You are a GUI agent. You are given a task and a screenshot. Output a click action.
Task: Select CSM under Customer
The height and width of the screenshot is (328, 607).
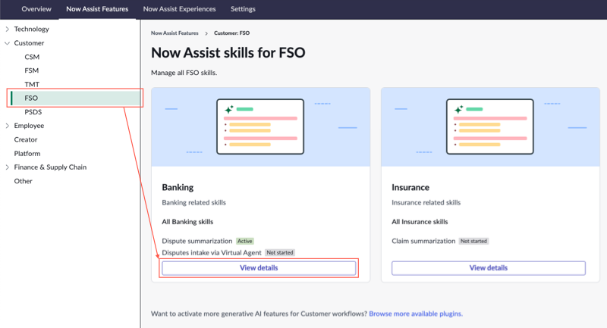(32, 57)
